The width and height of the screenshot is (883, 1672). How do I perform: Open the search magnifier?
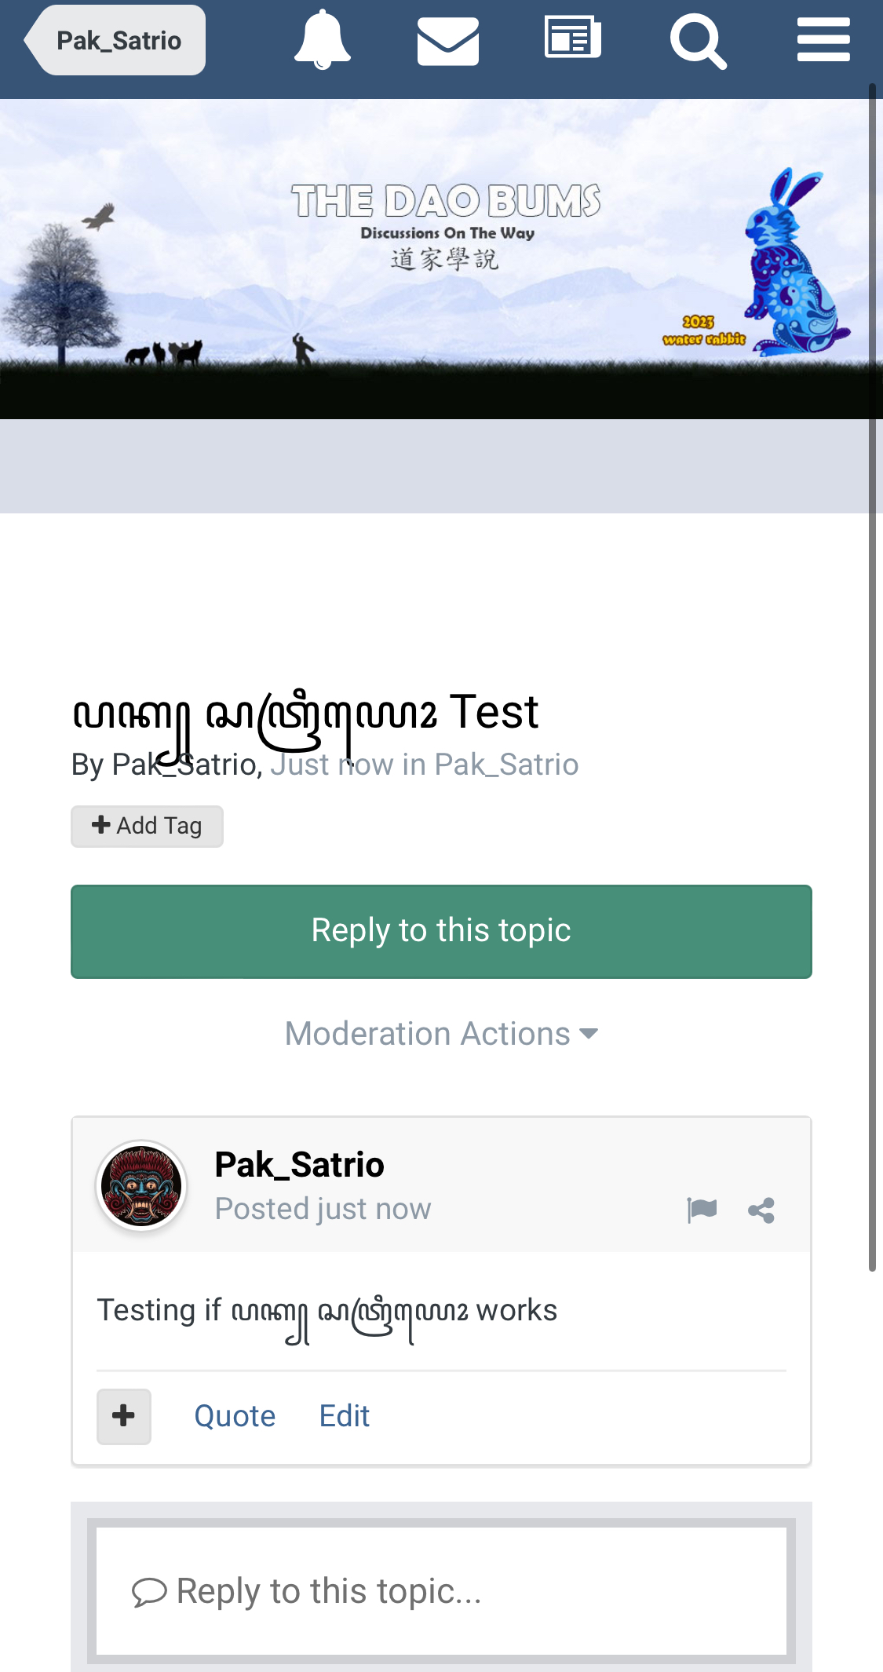(698, 41)
